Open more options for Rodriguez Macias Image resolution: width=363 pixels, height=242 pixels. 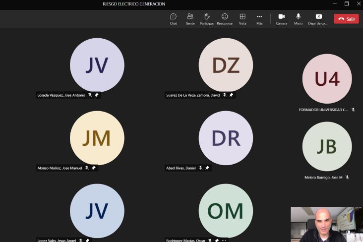point(224,241)
